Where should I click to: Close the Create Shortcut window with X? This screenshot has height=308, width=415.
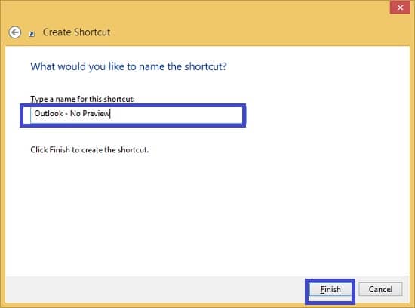[400, 8]
